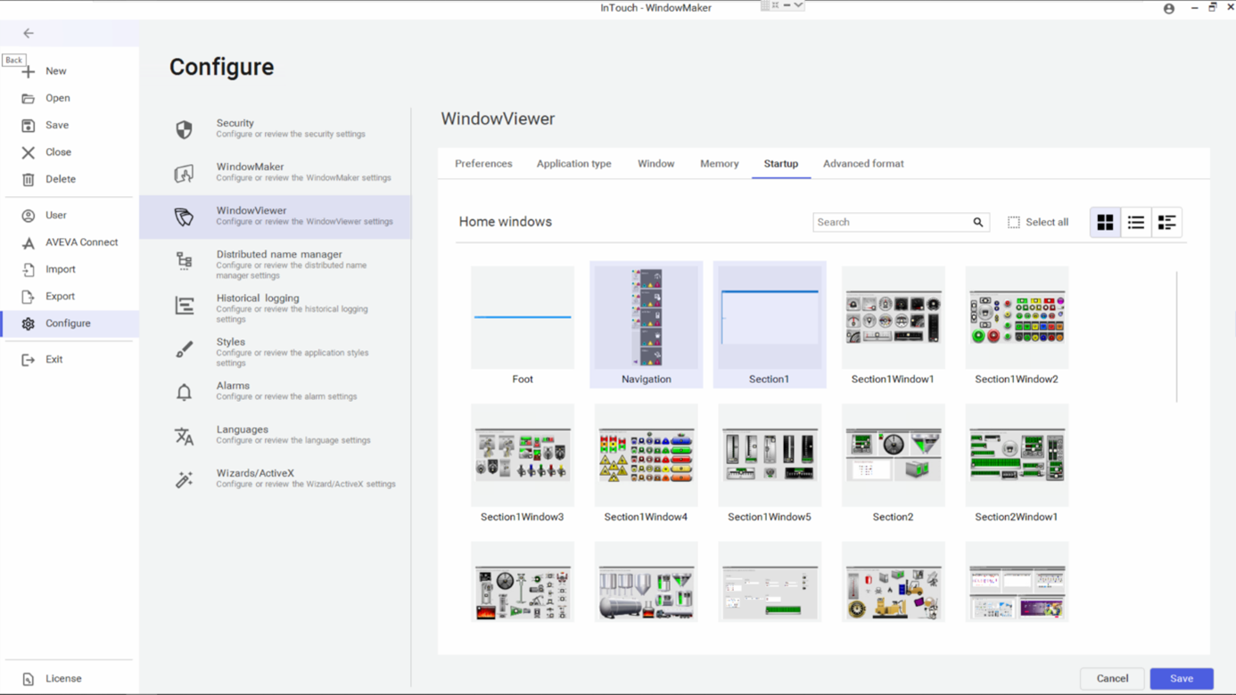Select the Section2 thumbnail

click(x=893, y=463)
